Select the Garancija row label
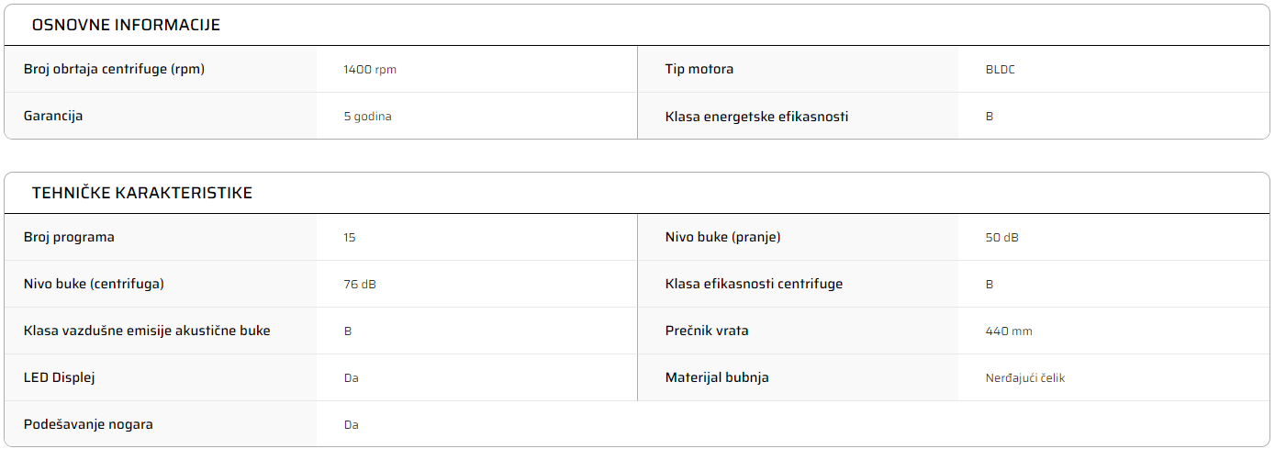This screenshot has height=449, width=1275. (53, 116)
